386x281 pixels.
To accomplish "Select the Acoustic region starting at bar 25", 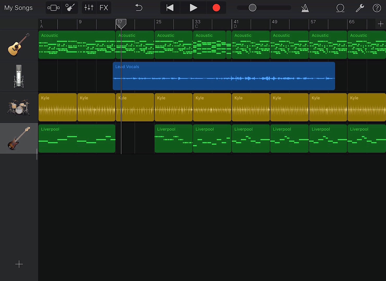I will pos(173,45).
